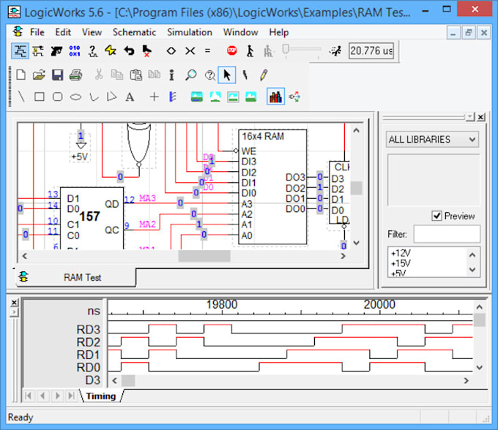This screenshot has height=430, width=498.
Task: Select the Timing tab
Action: [x=101, y=396]
